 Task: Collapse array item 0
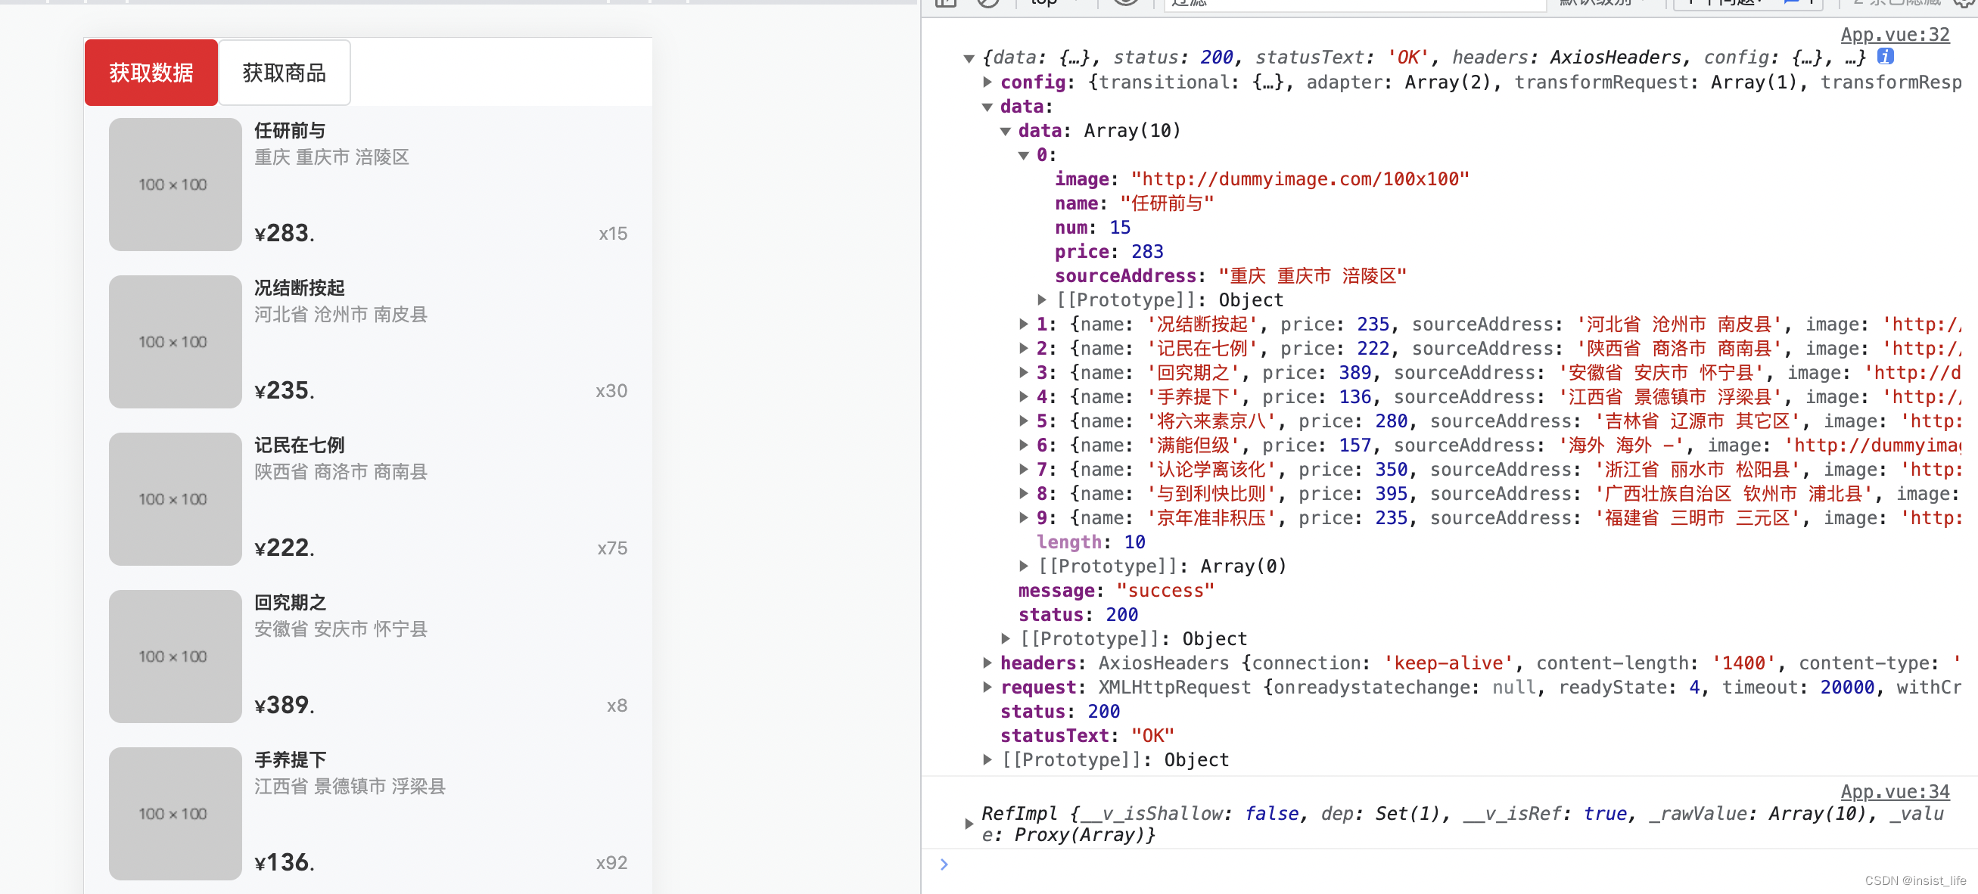(1024, 156)
